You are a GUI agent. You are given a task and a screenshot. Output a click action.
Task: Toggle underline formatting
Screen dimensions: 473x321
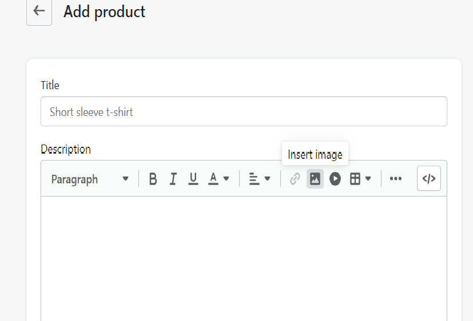[193, 179]
